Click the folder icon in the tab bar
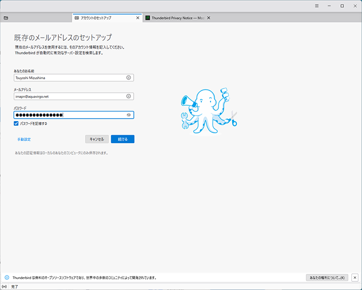The width and height of the screenshot is (362, 290). point(6,18)
